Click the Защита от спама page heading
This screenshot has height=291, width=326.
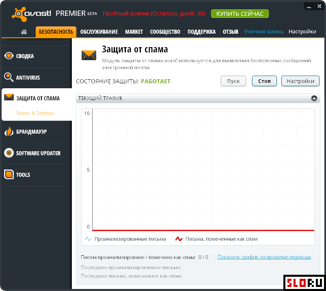(135, 49)
